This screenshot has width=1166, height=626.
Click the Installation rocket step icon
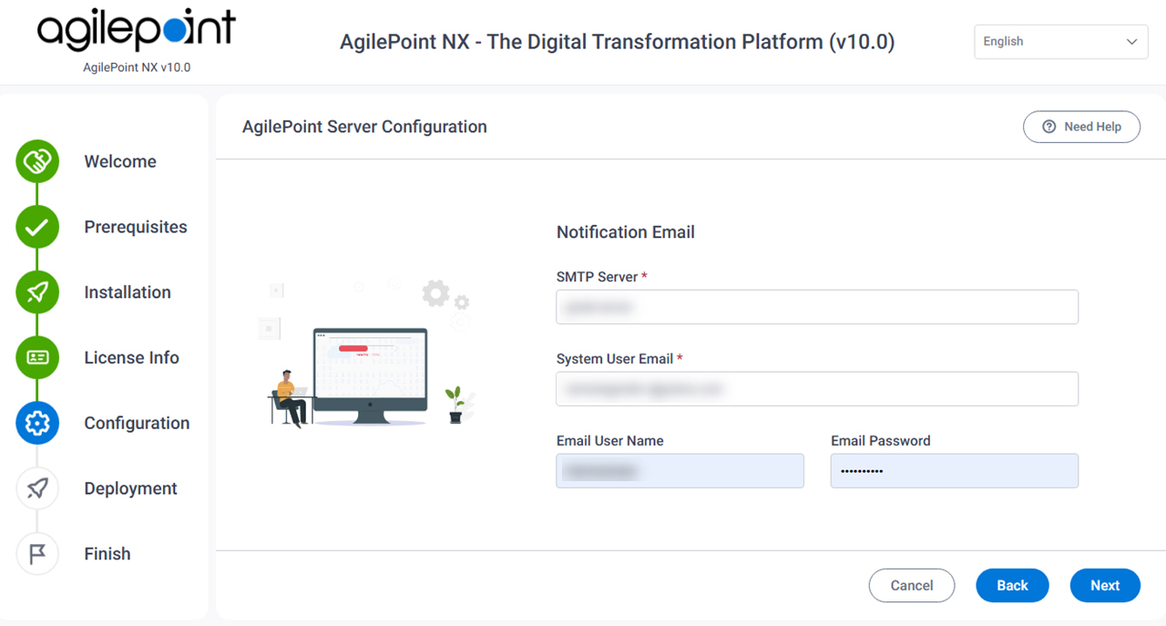(x=37, y=292)
